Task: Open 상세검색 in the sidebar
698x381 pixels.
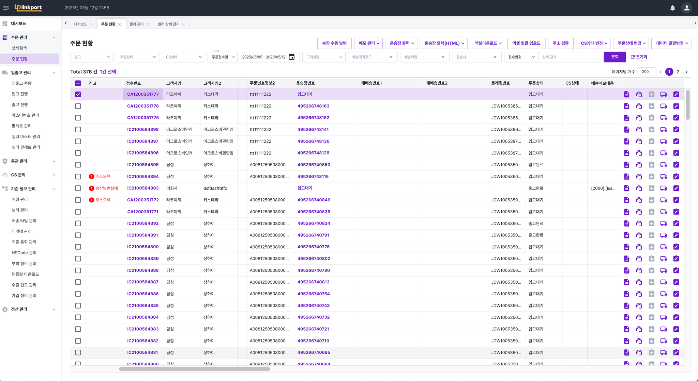Action: (19, 48)
